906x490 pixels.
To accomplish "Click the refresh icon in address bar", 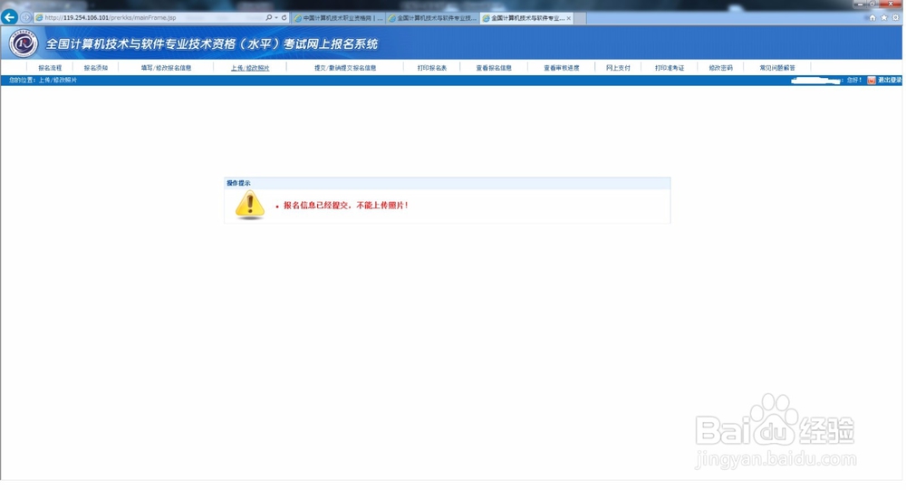I will click(284, 17).
